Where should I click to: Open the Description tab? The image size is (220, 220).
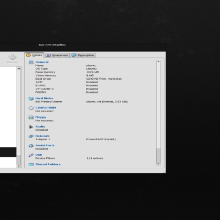click(x=83, y=55)
